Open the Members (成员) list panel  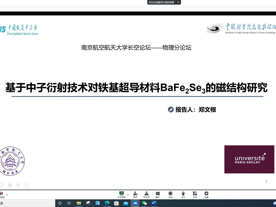click(146, 193)
